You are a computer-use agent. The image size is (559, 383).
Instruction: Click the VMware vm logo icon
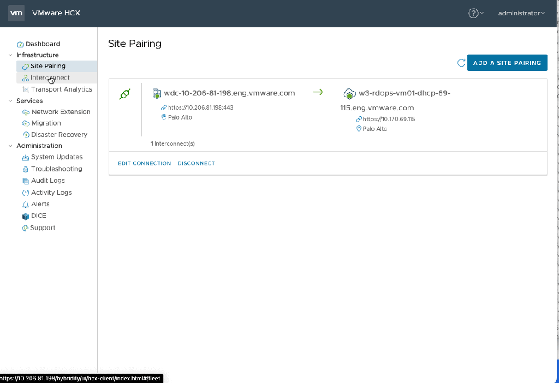16,13
